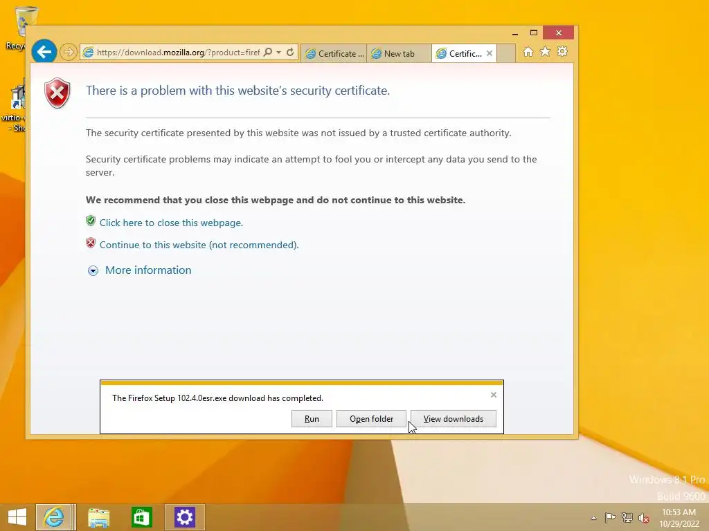Close the active Certific... tab
The height and width of the screenshot is (531, 709).
pos(490,53)
